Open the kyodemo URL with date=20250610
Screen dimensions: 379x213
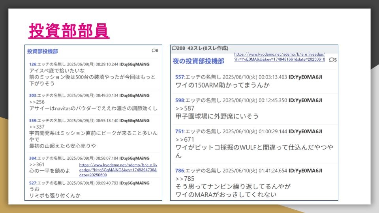pyautogui.click(x=279, y=56)
